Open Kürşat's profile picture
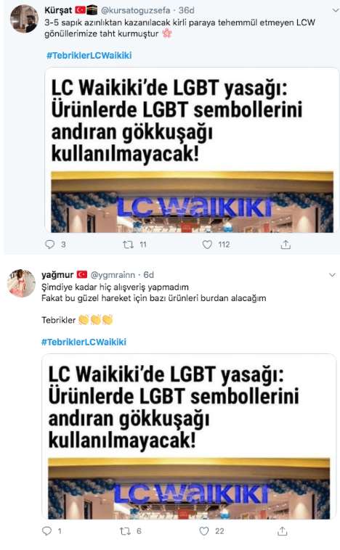The image size is (340, 550). [24, 19]
